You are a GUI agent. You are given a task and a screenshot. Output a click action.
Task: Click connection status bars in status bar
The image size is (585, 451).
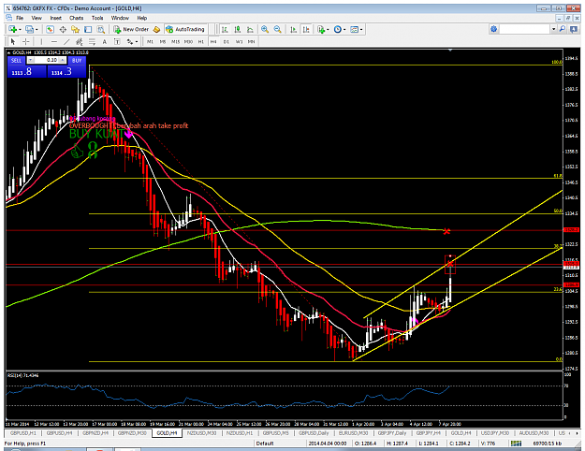pos(517,444)
